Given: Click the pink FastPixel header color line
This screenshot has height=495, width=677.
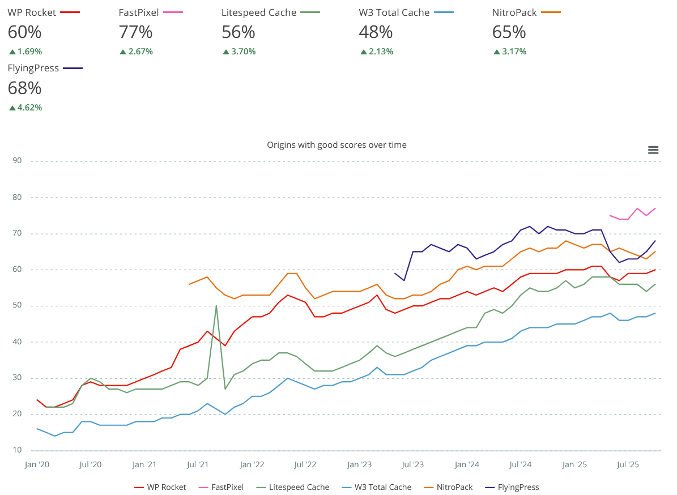Looking at the screenshot, I should 172,12.
